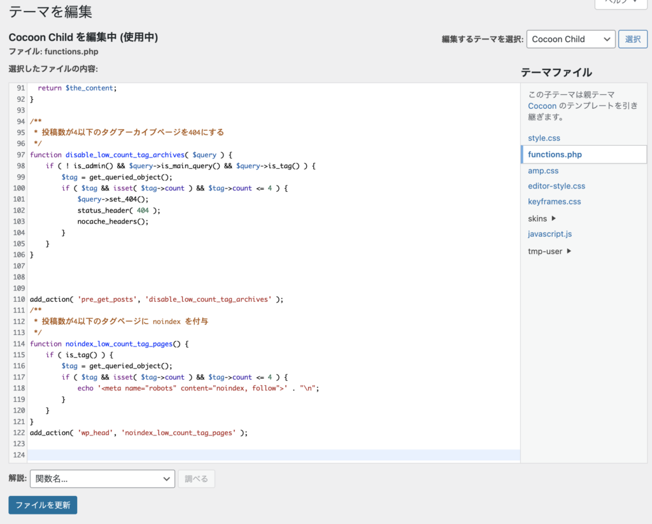Click the ファイルを更新 update button
This screenshot has width=652, height=524.
pos(43,504)
